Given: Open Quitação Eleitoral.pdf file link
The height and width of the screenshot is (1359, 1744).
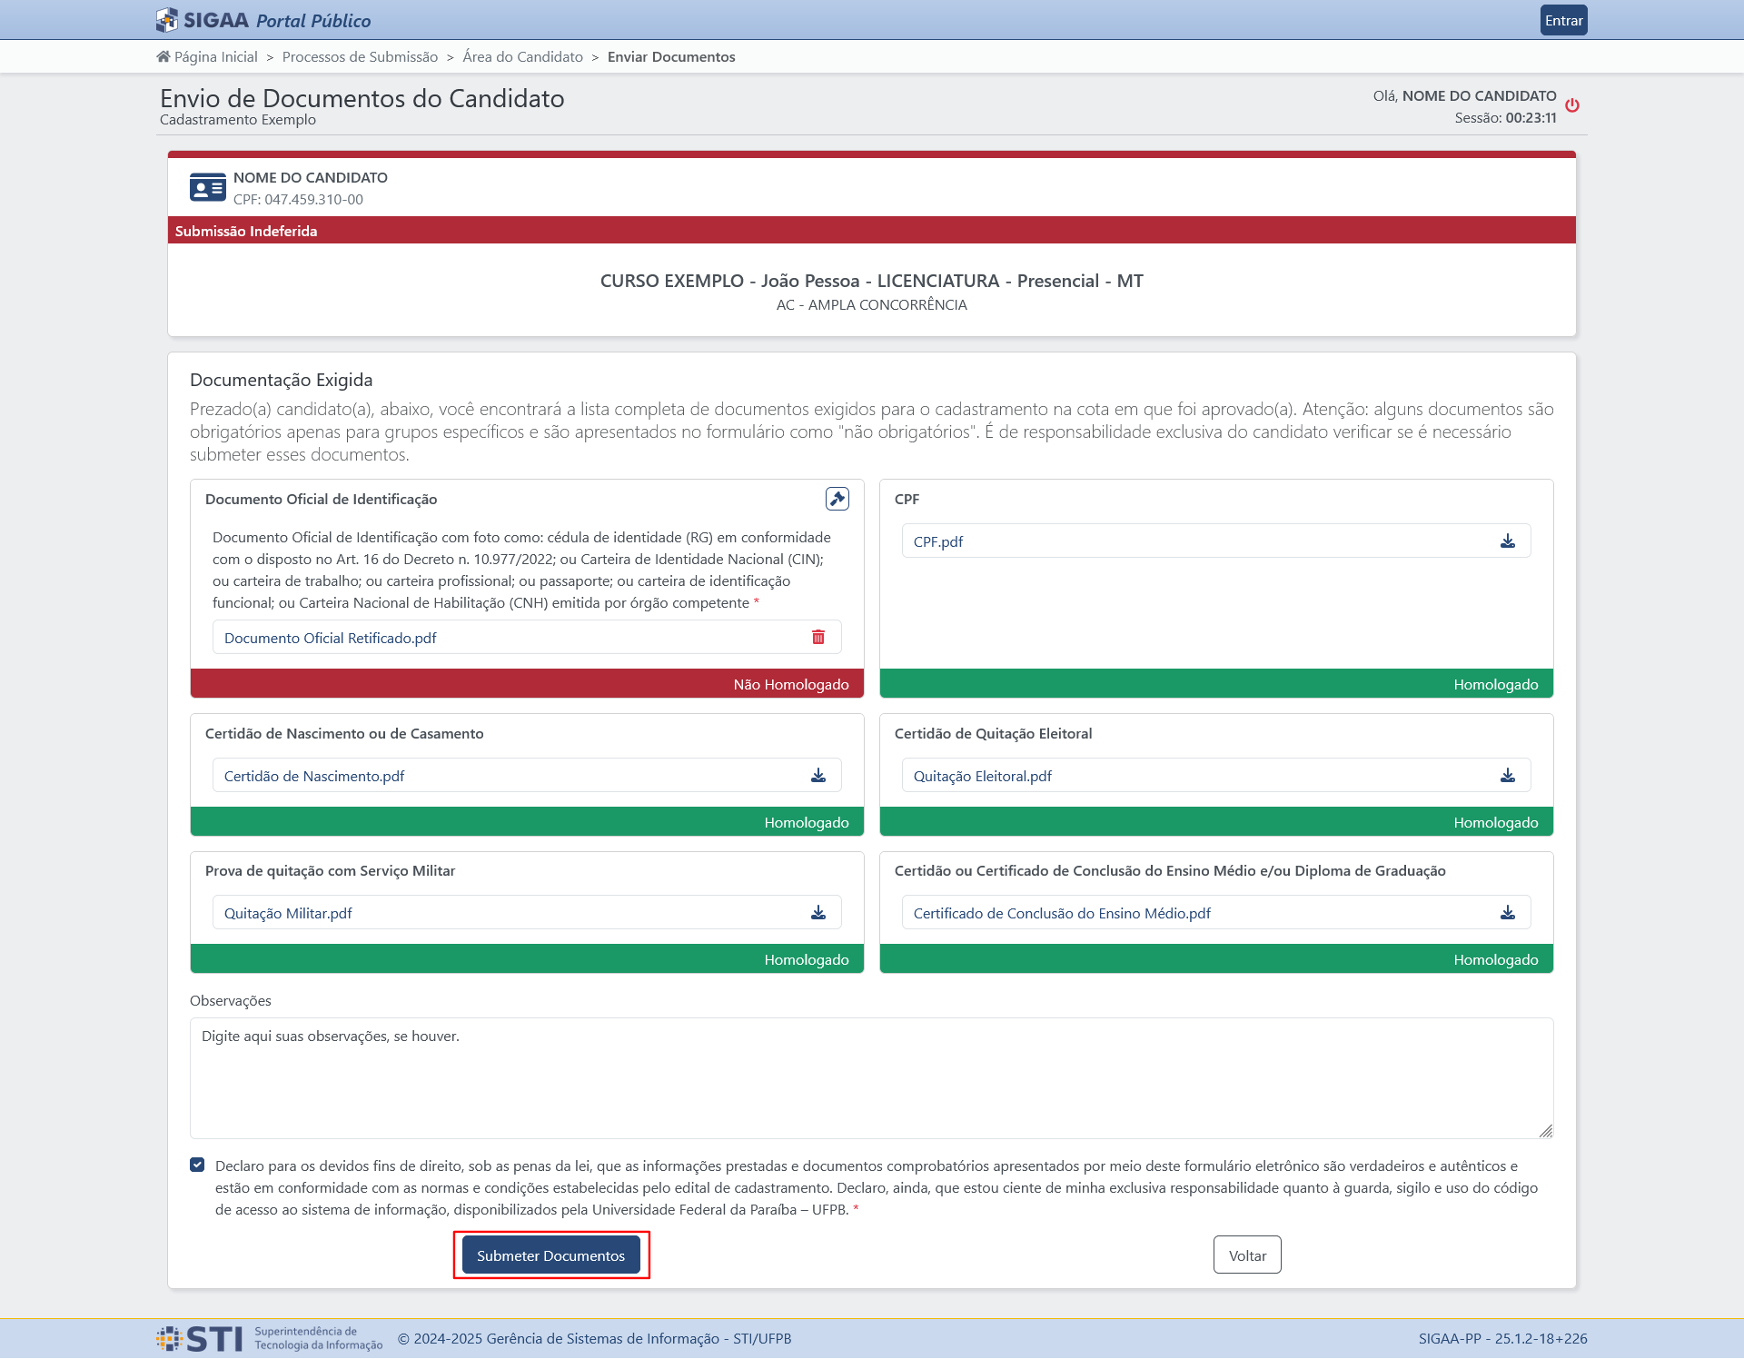Looking at the screenshot, I should click(983, 776).
